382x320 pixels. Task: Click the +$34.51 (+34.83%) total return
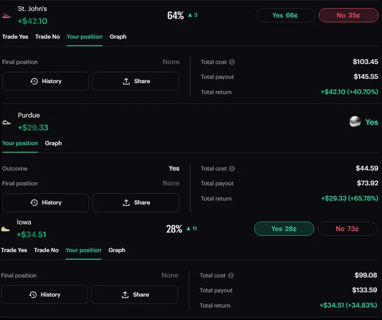(348, 305)
